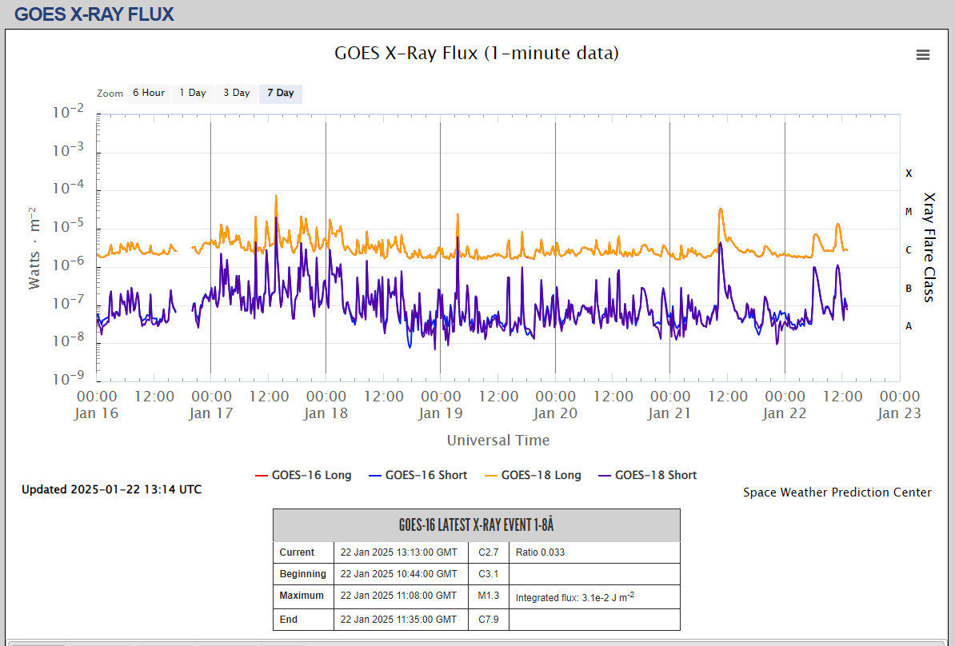This screenshot has height=646, width=955.
Task: Click the Jan 19 date axis label
Action: (441, 413)
